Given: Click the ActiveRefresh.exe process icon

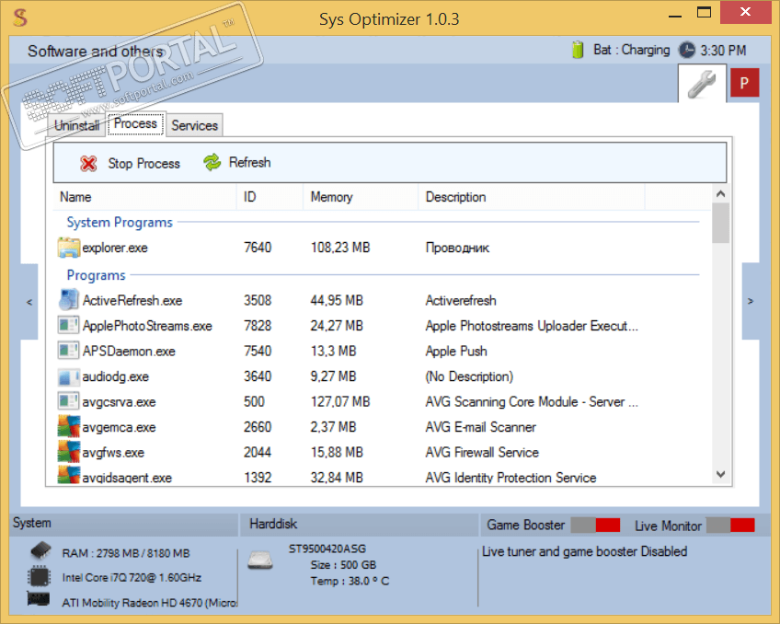Looking at the screenshot, I should pos(69,300).
